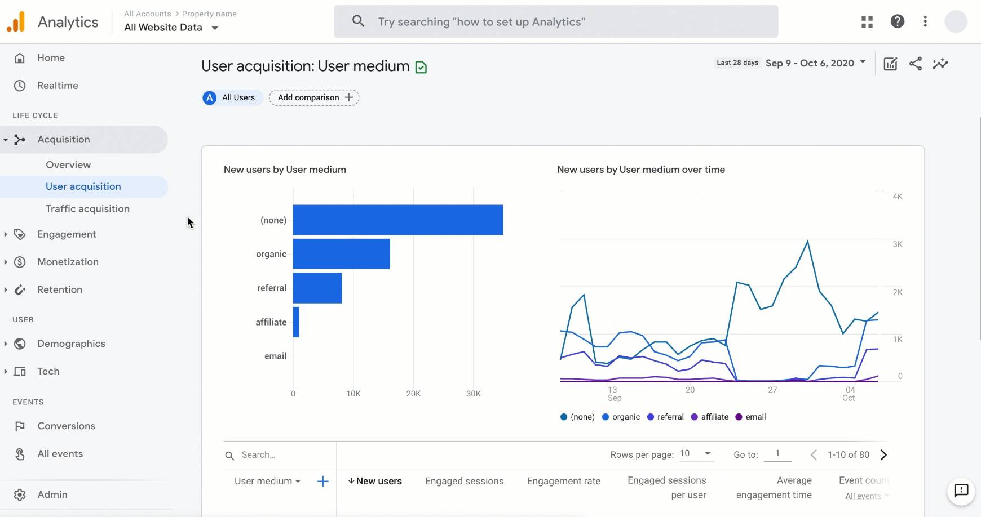
Task: Open the Google apps grid launcher
Action: tap(867, 21)
